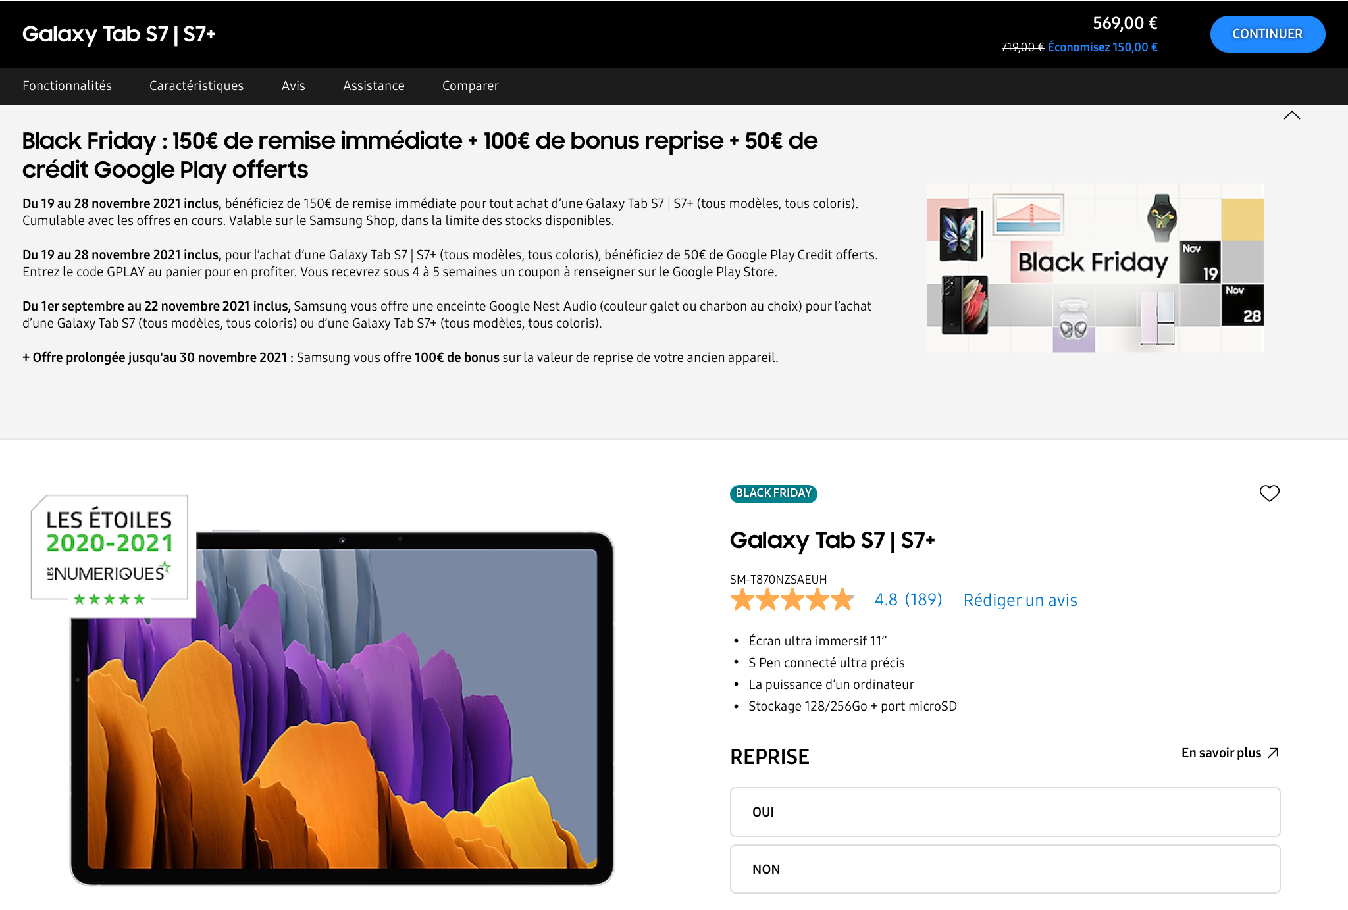Click the five-star rating icons
1348x910 pixels.
click(x=792, y=600)
